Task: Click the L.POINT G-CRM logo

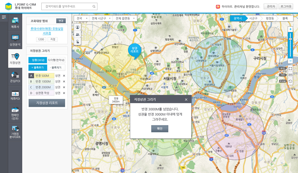Action: coord(20,6)
